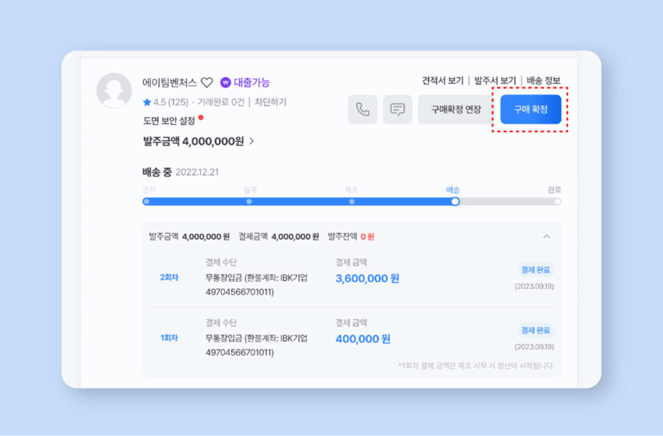The height and width of the screenshot is (436, 663).
Task: Click the phone call icon button
Action: (x=363, y=109)
